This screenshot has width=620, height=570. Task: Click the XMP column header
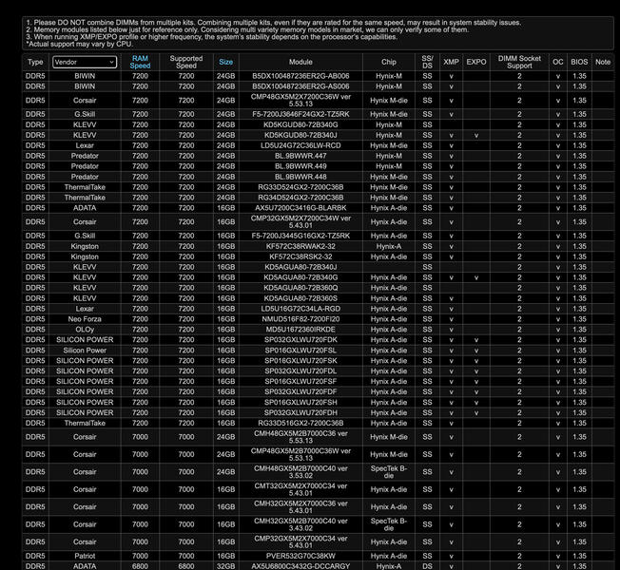coord(451,62)
